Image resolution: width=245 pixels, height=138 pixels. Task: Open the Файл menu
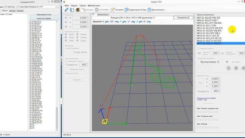67,5
